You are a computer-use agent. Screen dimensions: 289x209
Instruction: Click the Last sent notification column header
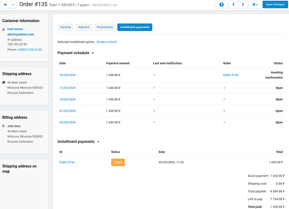pyautogui.click(x=168, y=63)
